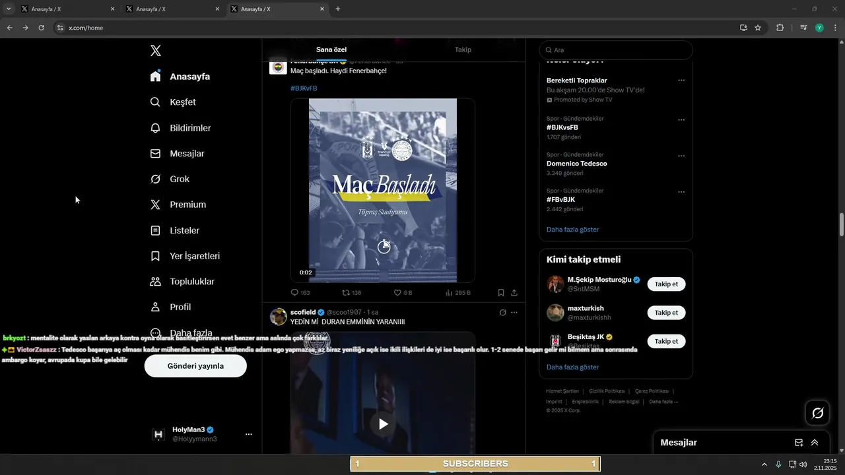Open more options for Bereketli Topraklar trend
845x475 pixels.
point(681,80)
